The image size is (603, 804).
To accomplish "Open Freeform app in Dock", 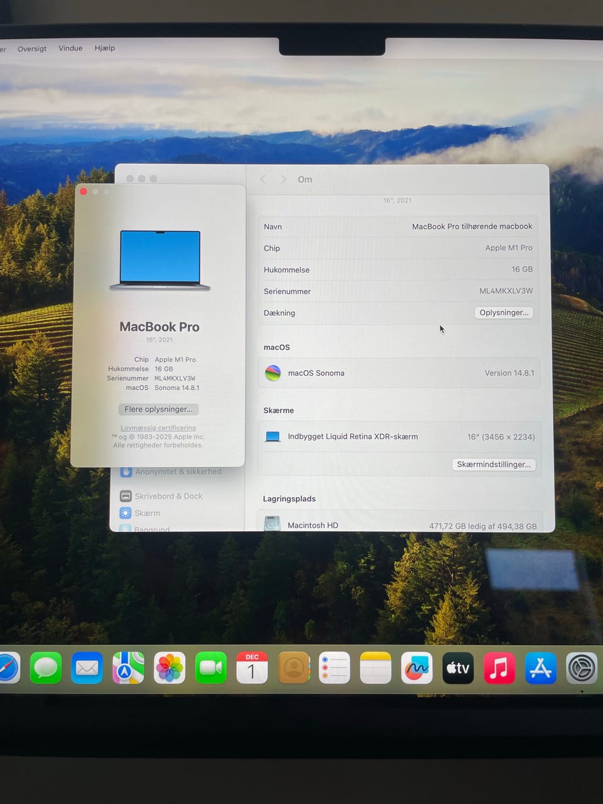I will [x=416, y=668].
